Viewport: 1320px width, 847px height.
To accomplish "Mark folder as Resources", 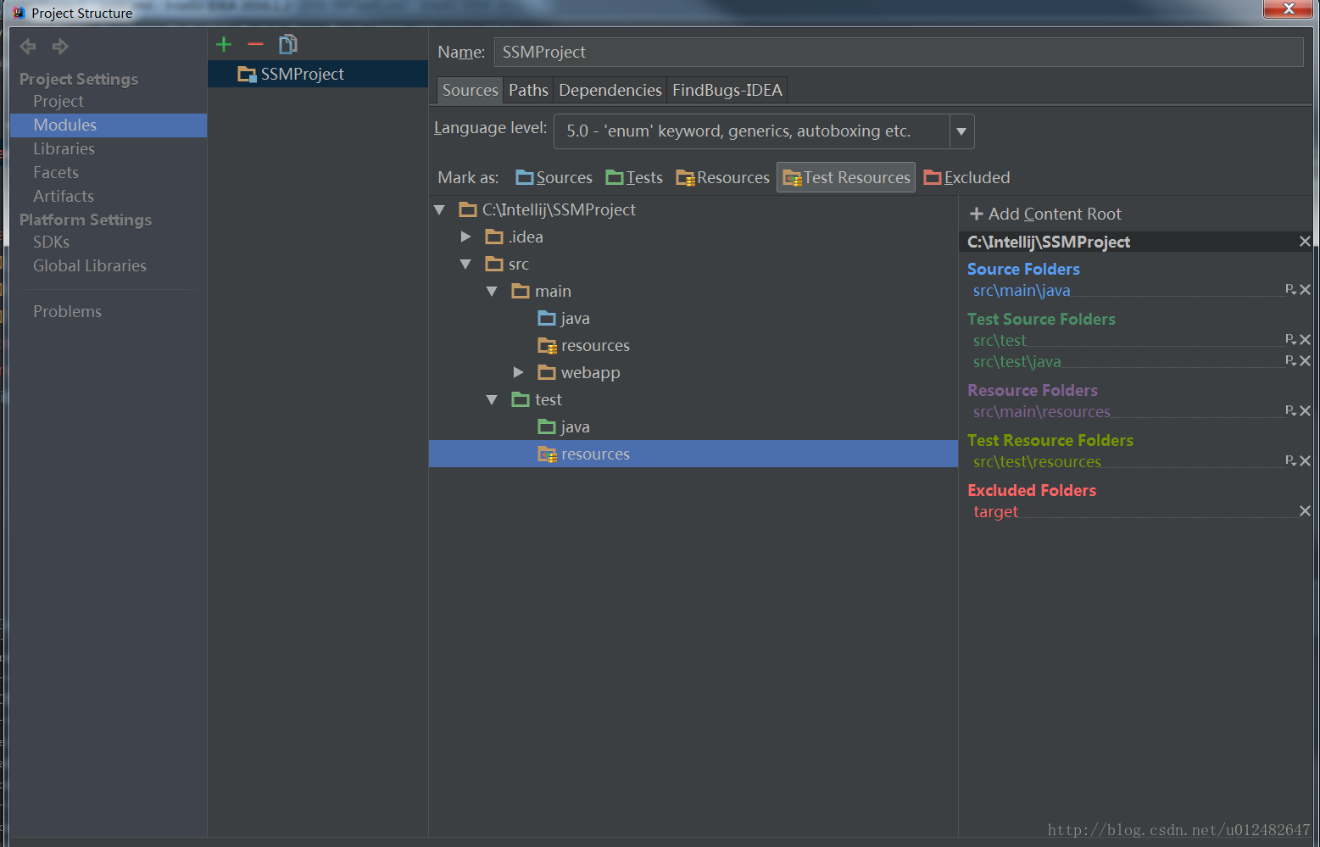I will tap(722, 177).
